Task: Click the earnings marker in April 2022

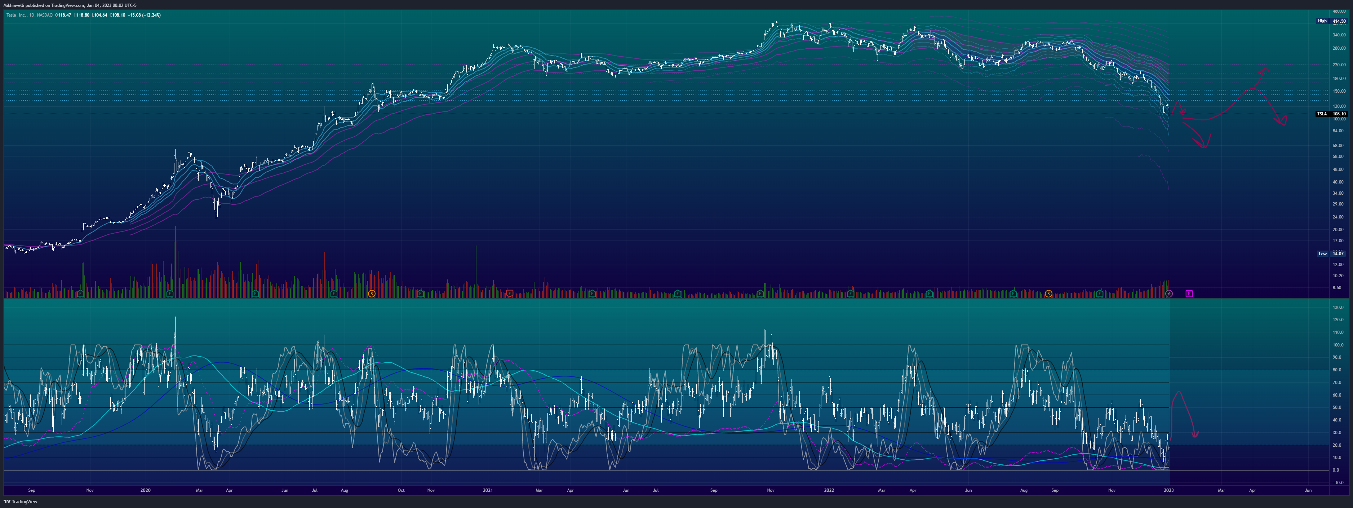Action: [929, 294]
